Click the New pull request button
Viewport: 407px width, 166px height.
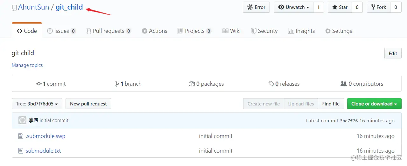coord(88,104)
